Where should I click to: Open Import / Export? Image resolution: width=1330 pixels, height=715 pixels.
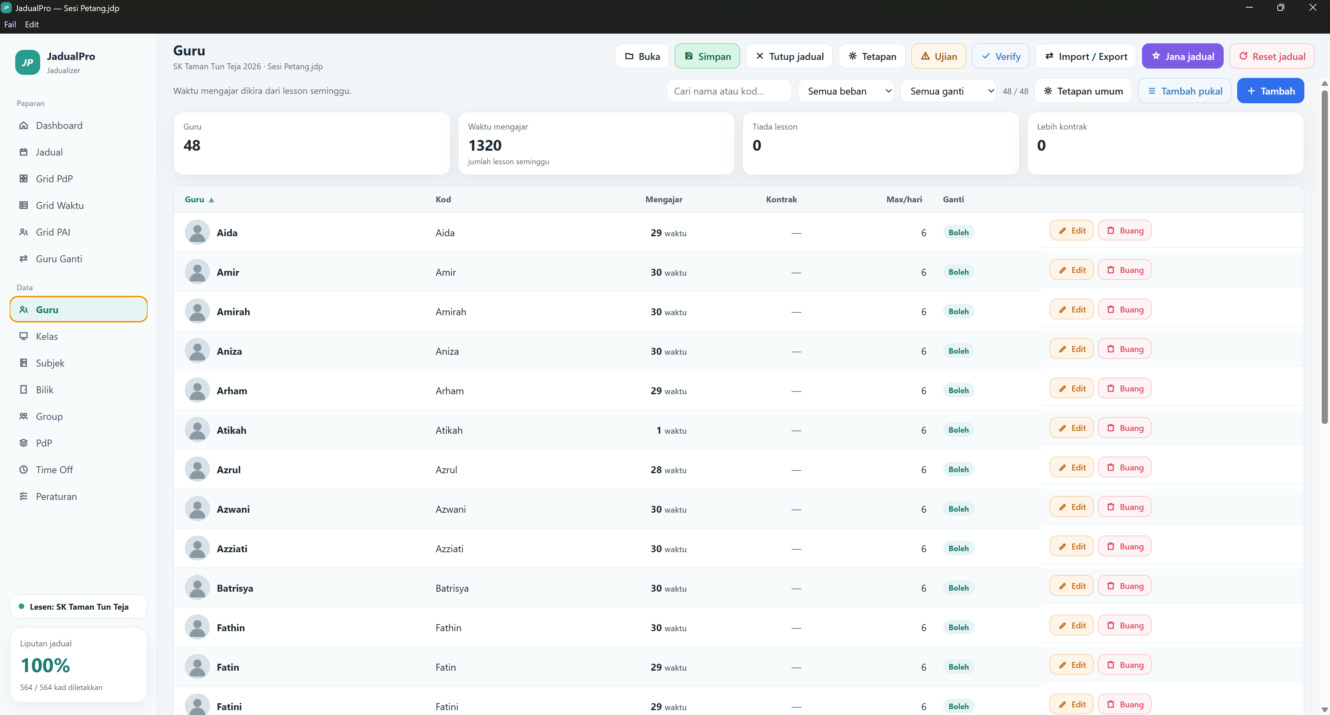click(1086, 56)
